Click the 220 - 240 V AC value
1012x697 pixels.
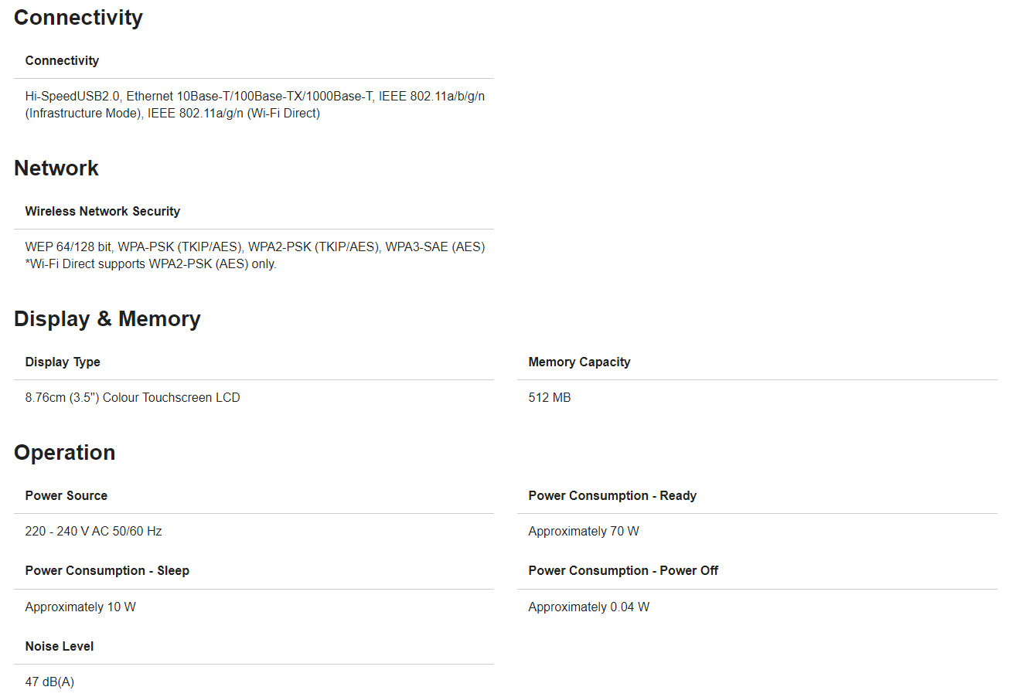94,531
